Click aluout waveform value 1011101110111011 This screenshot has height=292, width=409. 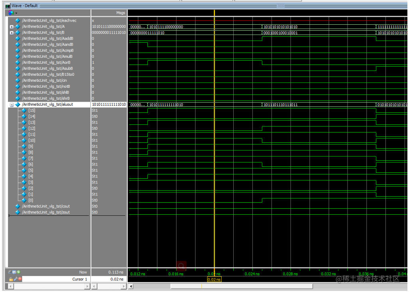281,105
